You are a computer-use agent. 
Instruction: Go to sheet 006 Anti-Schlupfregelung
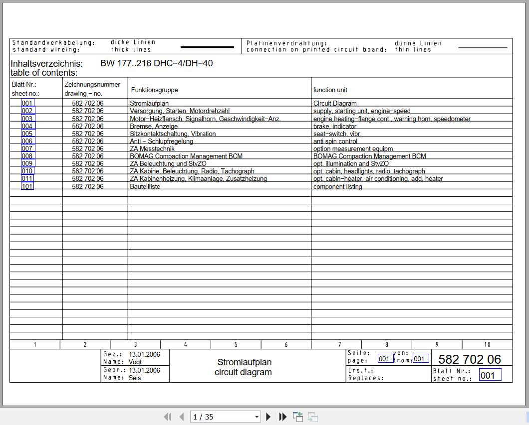coord(27,141)
